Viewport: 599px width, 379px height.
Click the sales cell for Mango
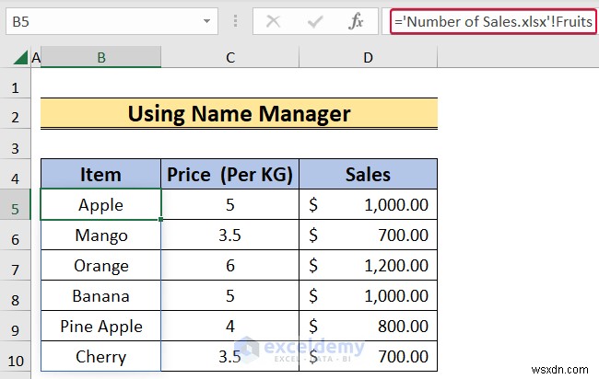pos(369,235)
